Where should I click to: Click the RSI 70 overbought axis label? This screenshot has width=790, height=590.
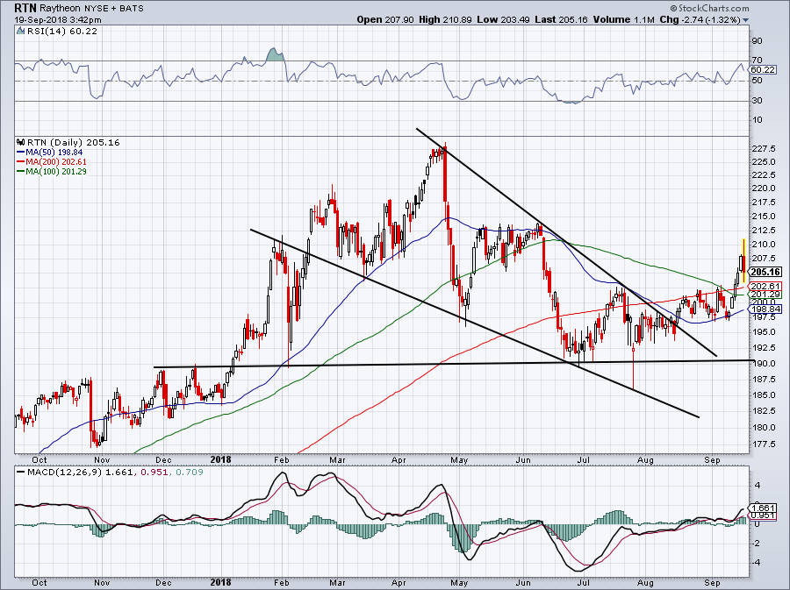(x=757, y=60)
